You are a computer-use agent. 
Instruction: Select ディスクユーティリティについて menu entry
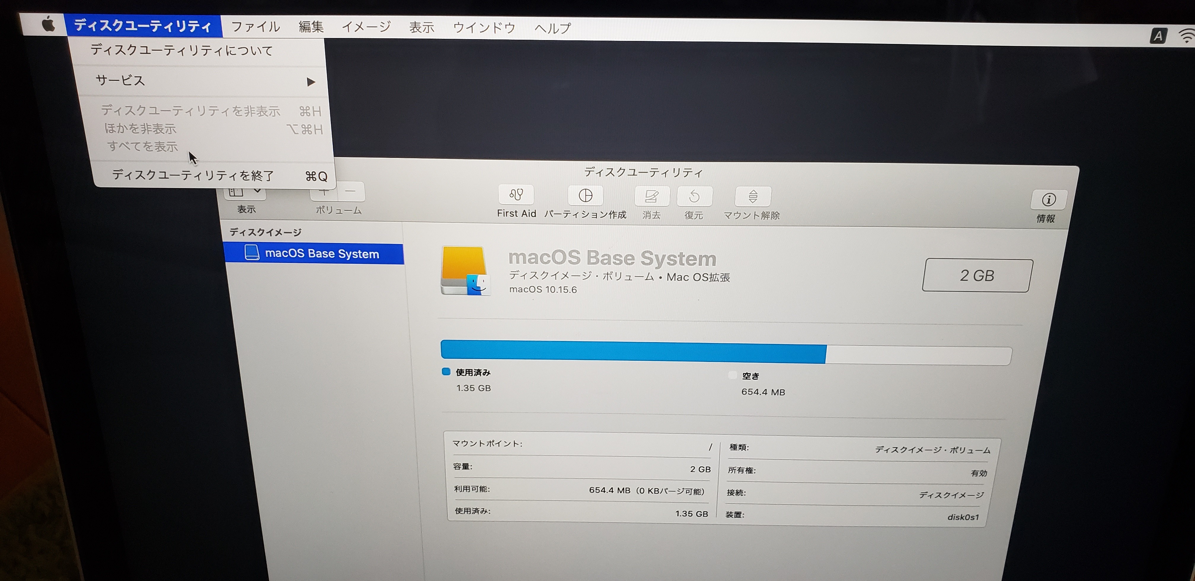click(x=182, y=50)
